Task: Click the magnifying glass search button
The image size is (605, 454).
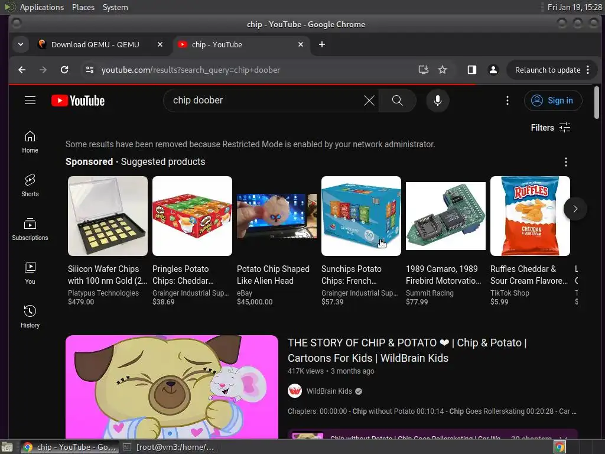Action: (398, 100)
